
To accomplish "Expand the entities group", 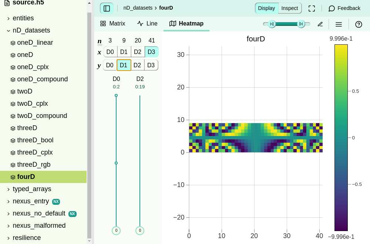I will pos(43,18).
